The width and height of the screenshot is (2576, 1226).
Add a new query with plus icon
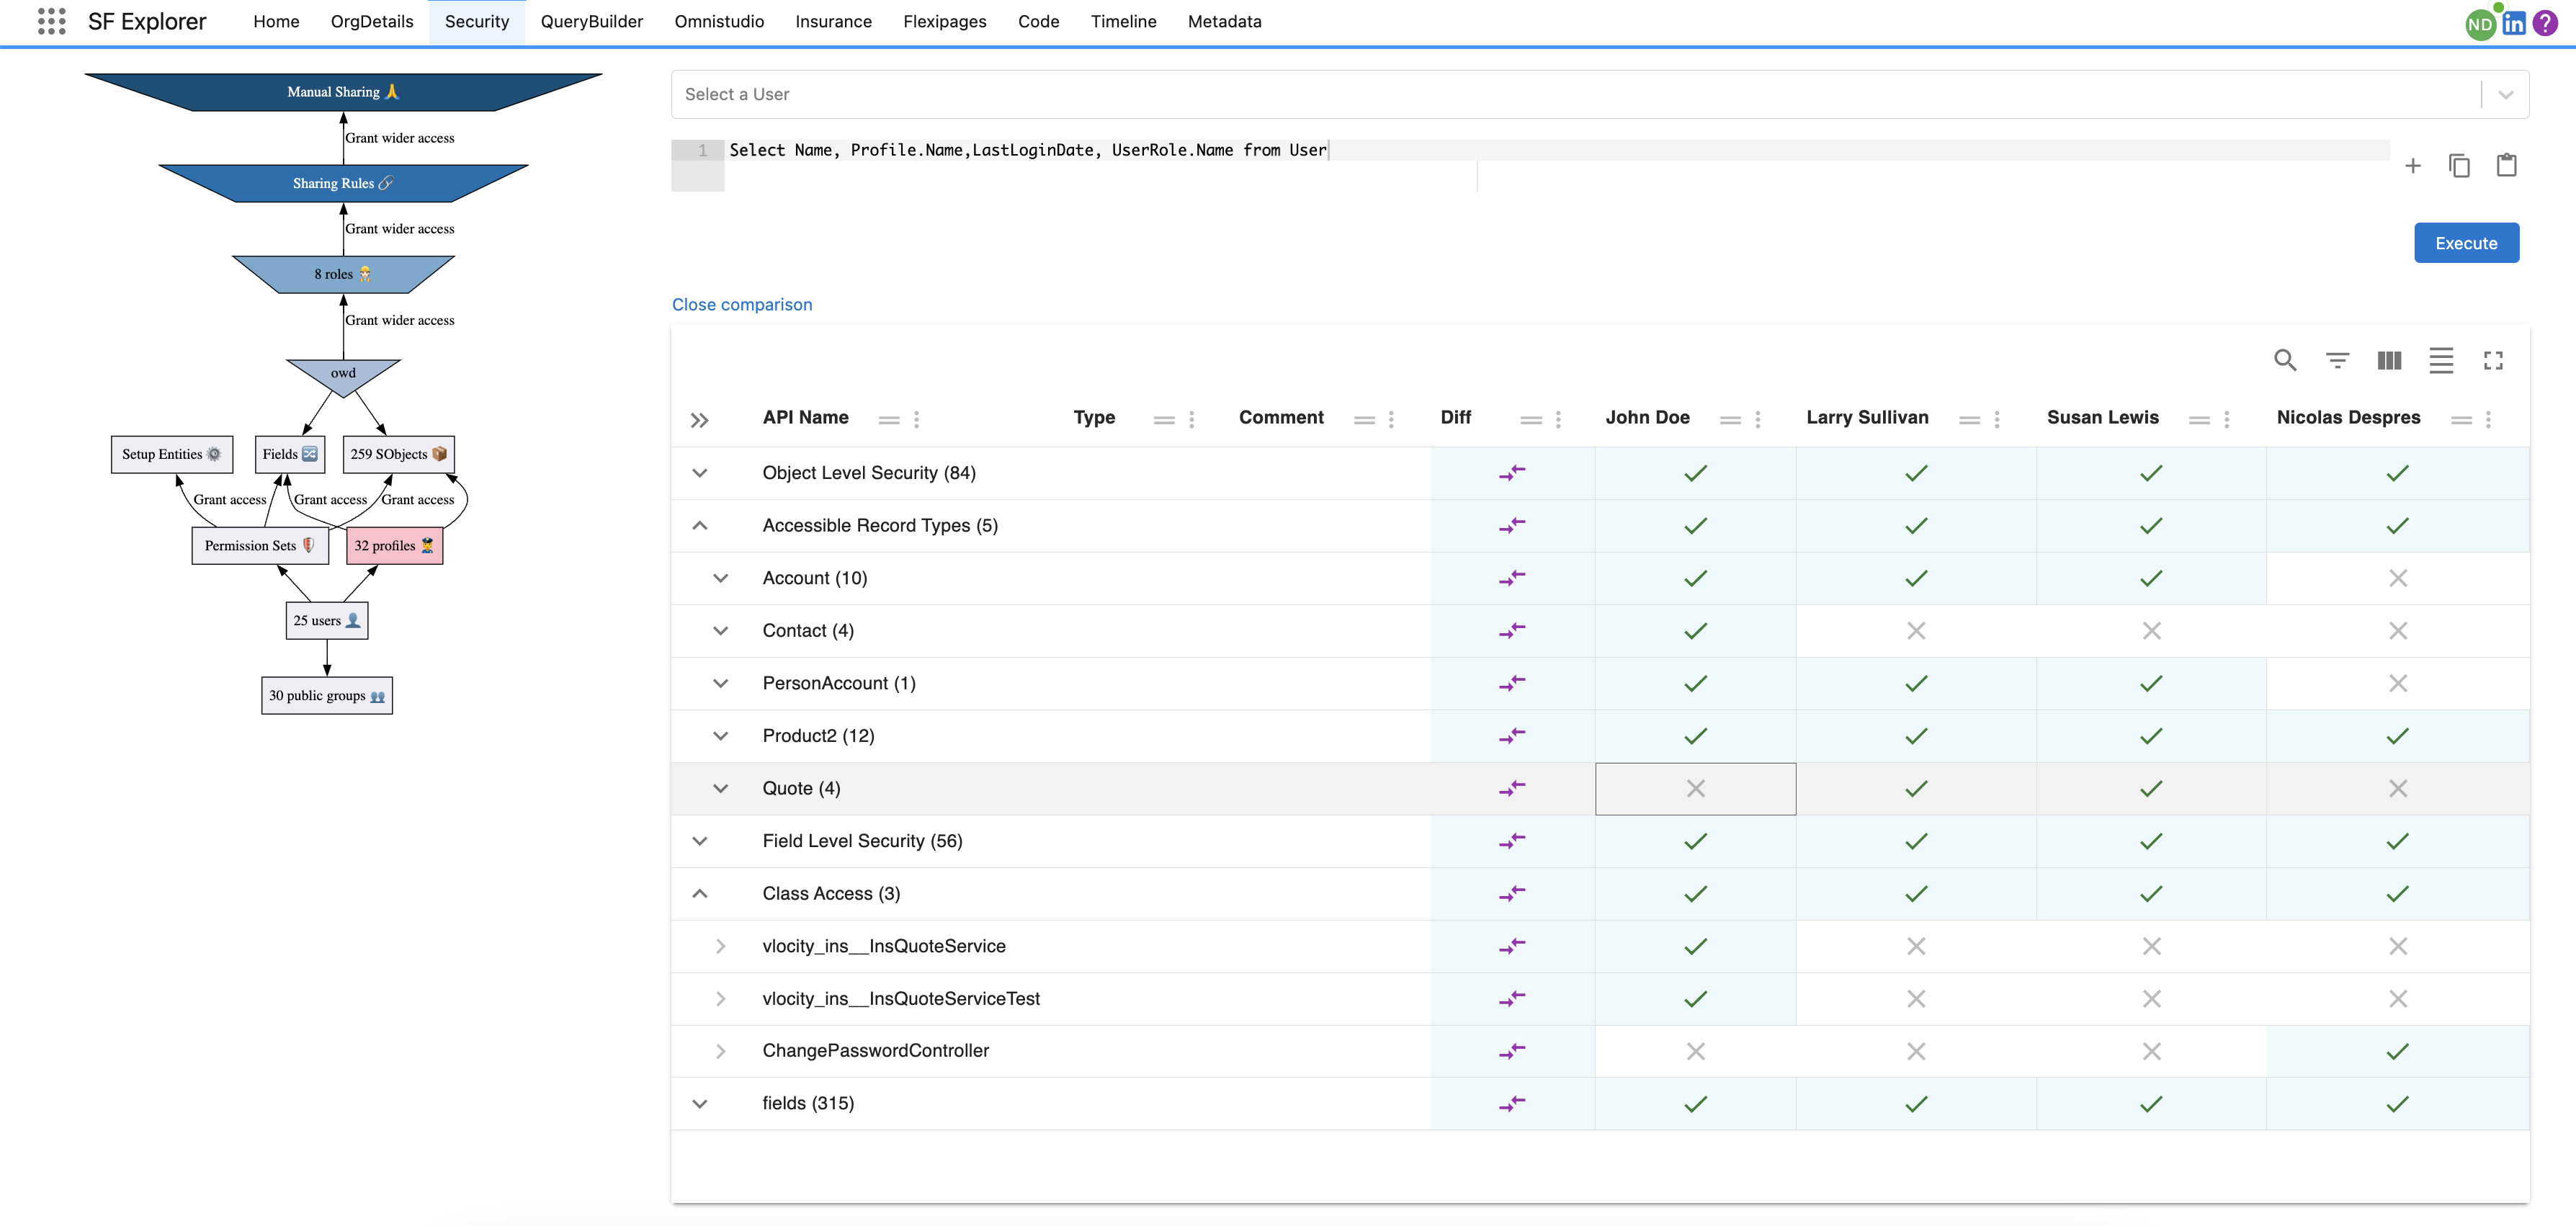[x=2412, y=166]
